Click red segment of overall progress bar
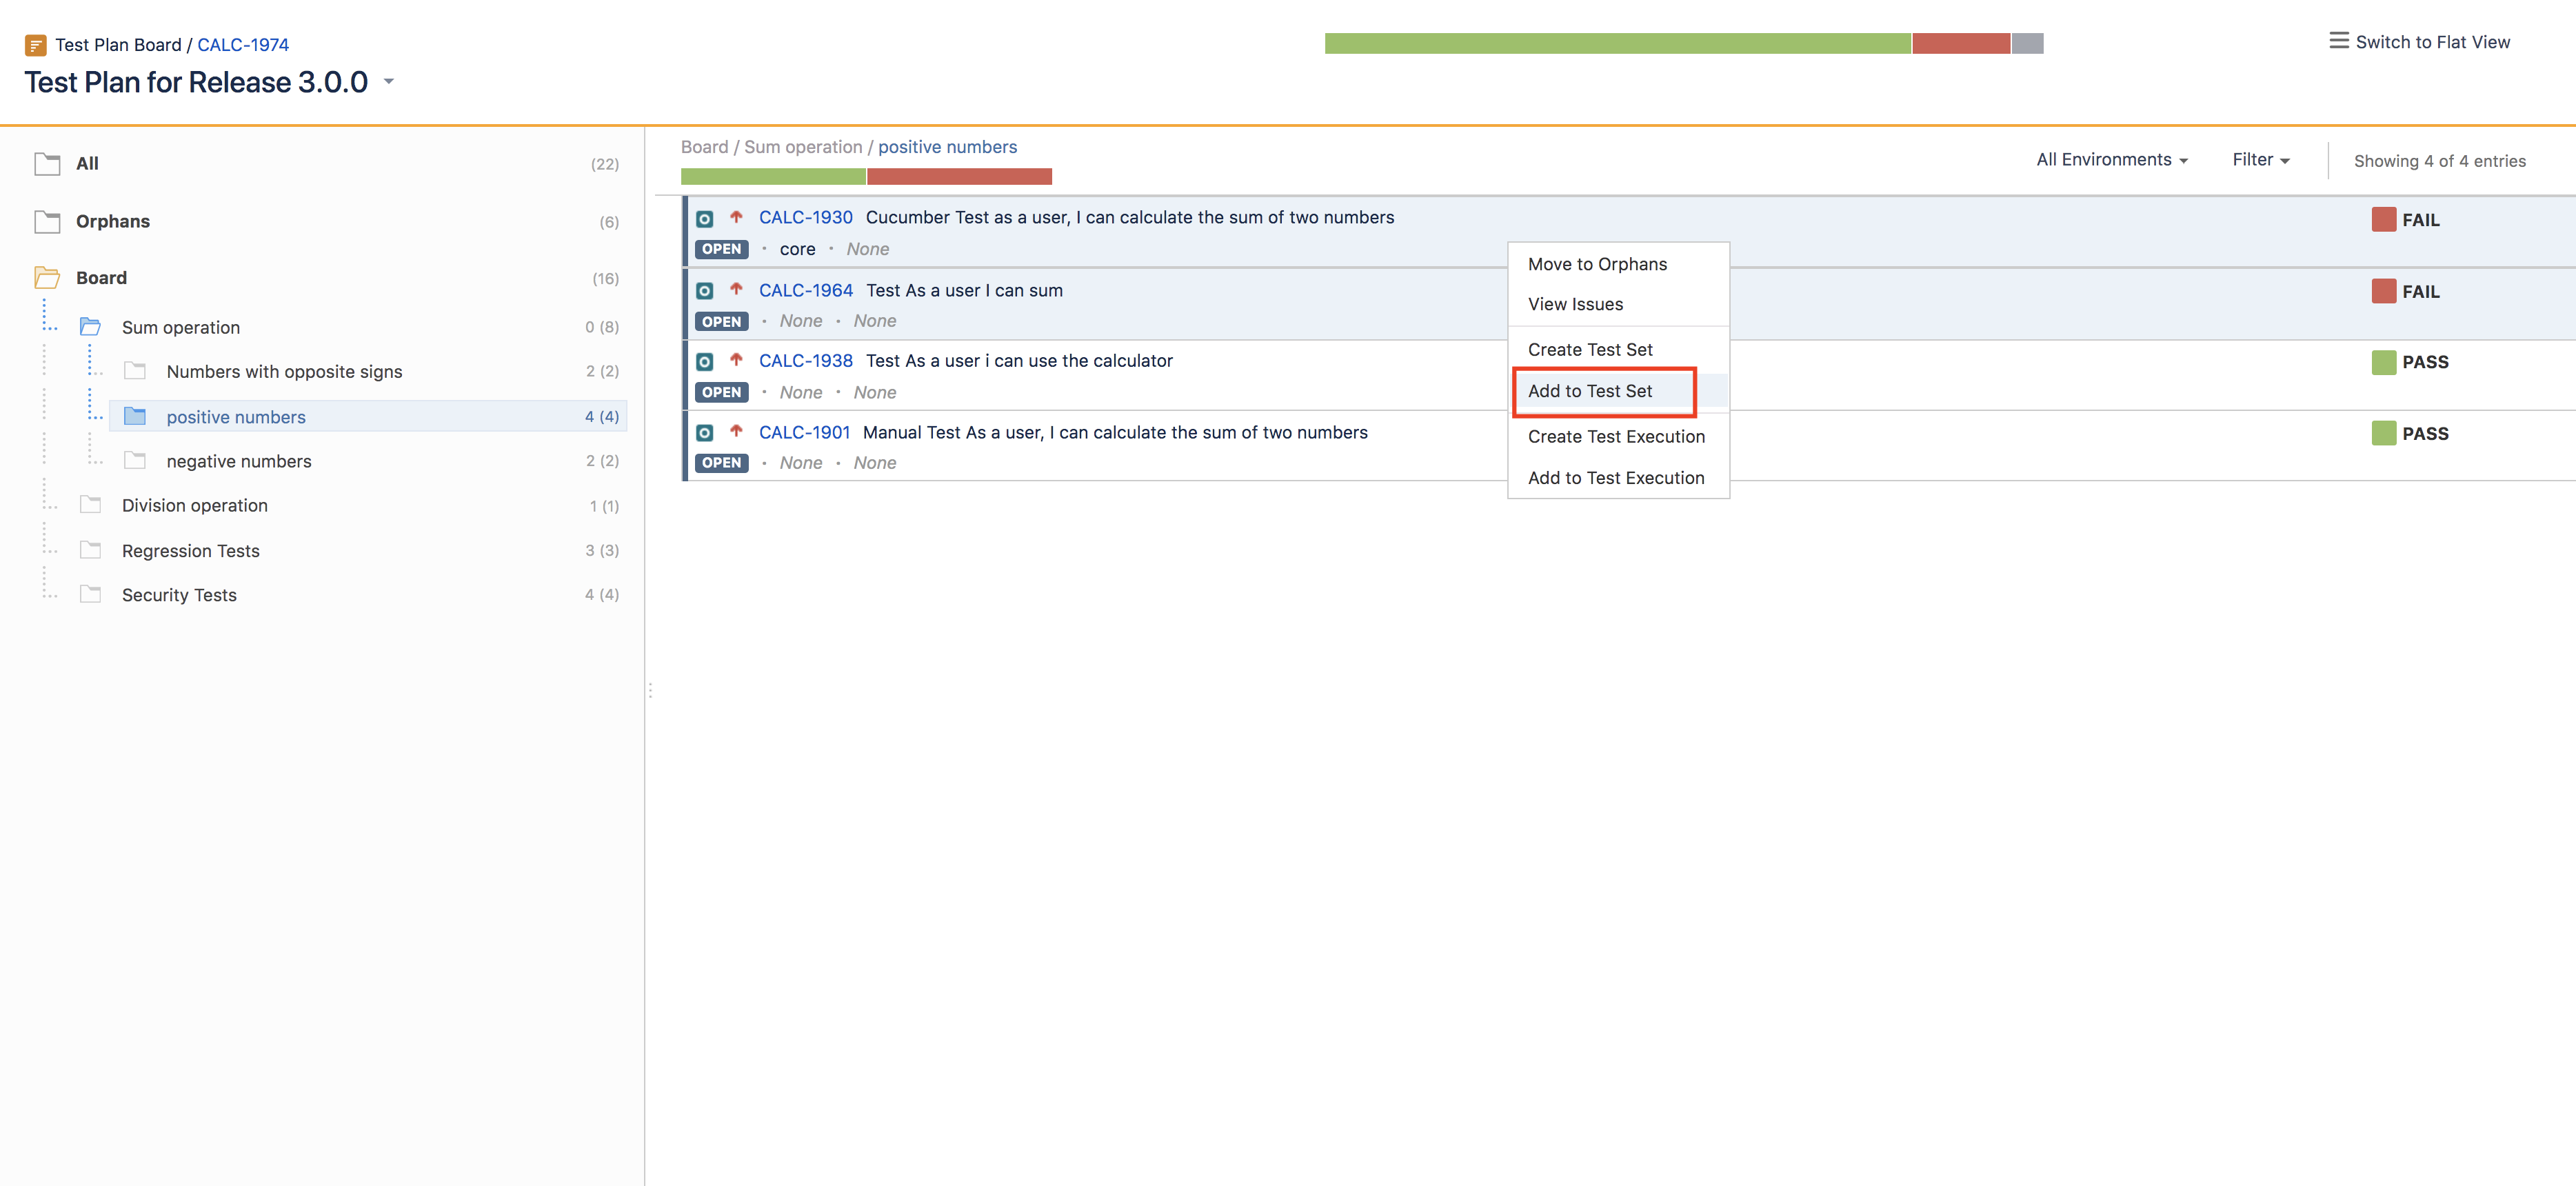Screen dimensions: 2576x1186 1961,43
